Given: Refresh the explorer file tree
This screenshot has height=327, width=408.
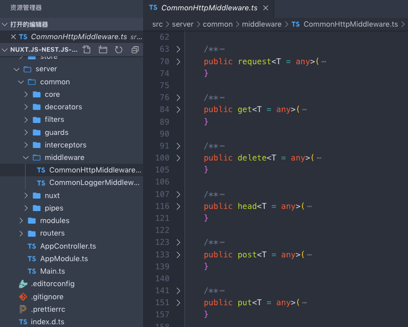Looking at the screenshot, I should (119, 50).
